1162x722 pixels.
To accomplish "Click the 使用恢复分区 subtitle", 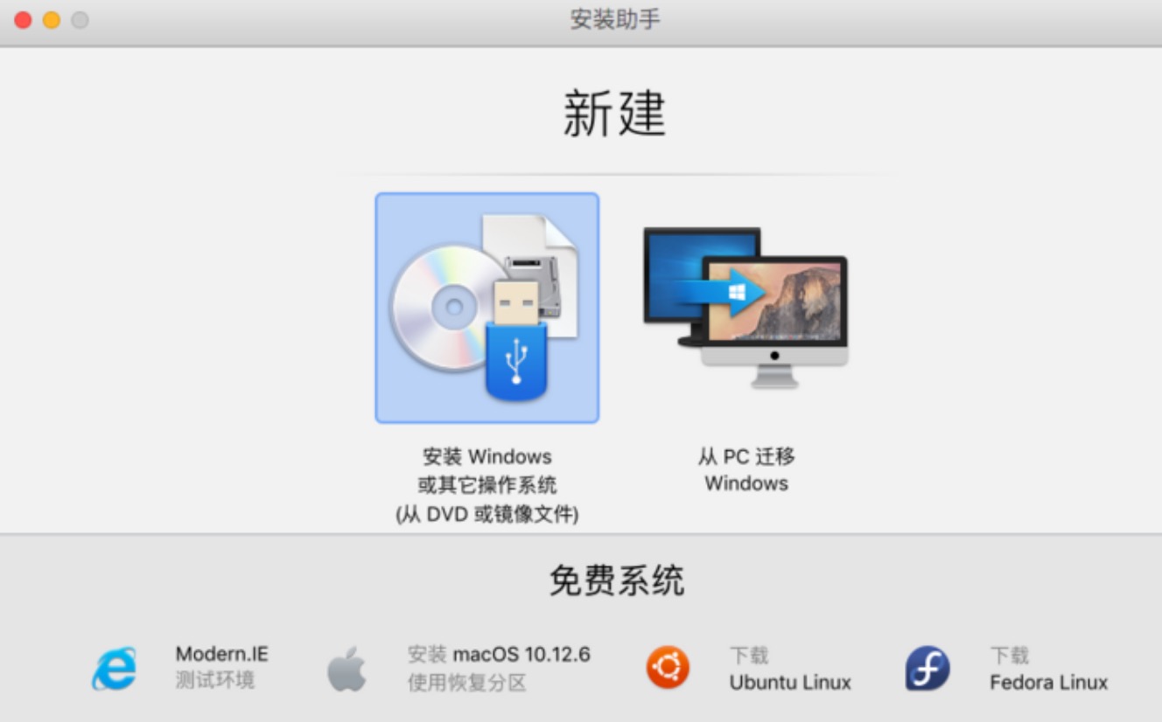I will click(467, 683).
